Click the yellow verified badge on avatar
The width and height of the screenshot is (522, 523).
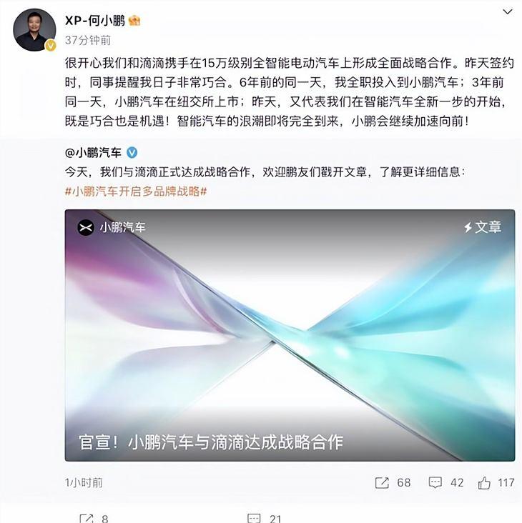pos(50,45)
